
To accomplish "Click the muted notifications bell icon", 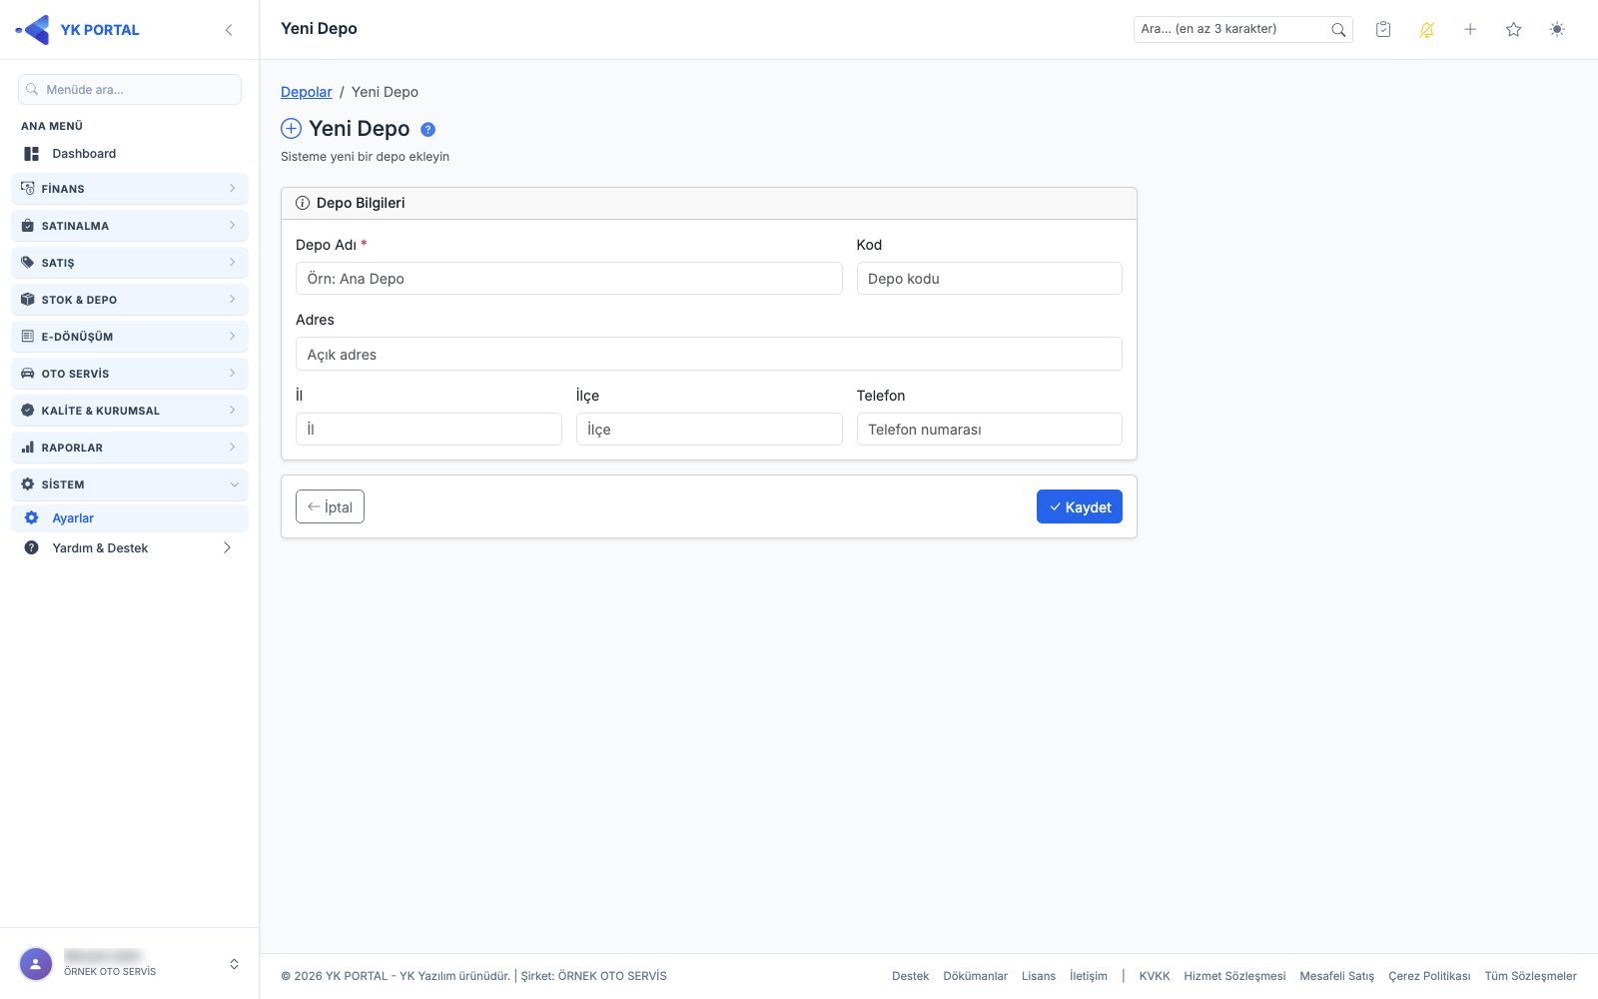I will tap(1427, 30).
